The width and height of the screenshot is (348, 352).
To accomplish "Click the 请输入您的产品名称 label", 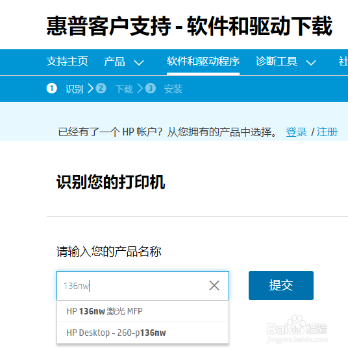I will pos(109,252).
